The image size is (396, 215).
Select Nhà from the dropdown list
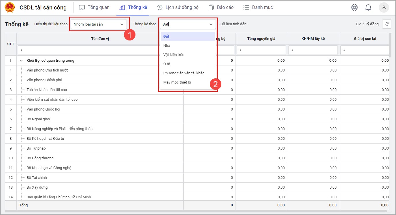coord(167,45)
